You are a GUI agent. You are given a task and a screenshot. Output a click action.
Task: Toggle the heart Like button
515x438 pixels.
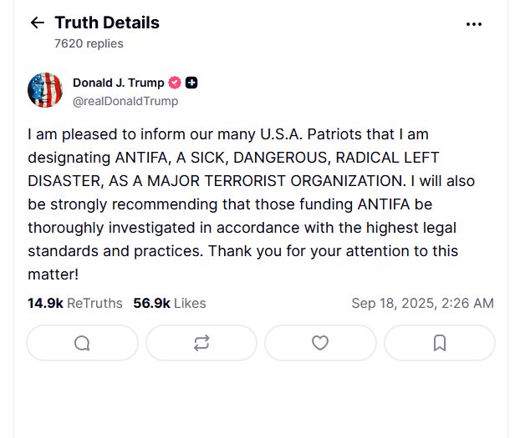[x=319, y=343]
